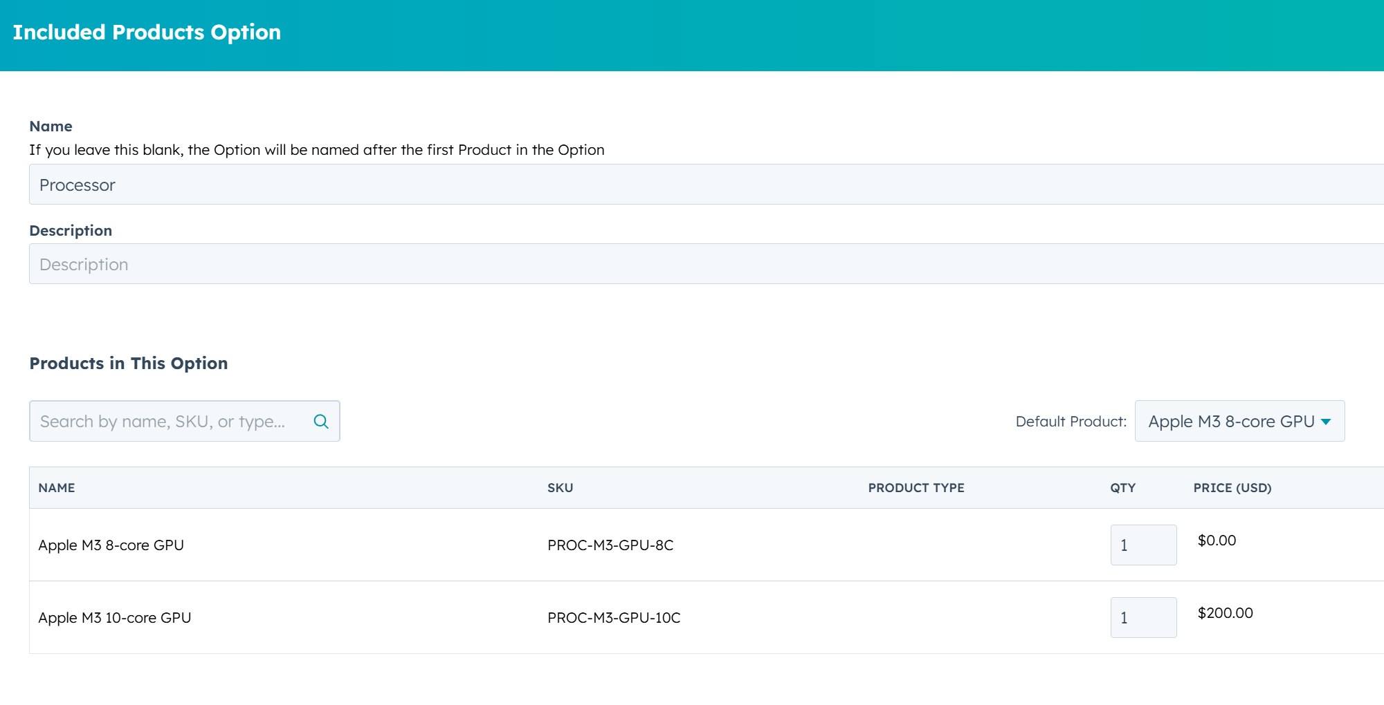The height and width of the screenshot is (705, 1384).
Task: Click the $200.00 price value
Action: coord(1225,612)
